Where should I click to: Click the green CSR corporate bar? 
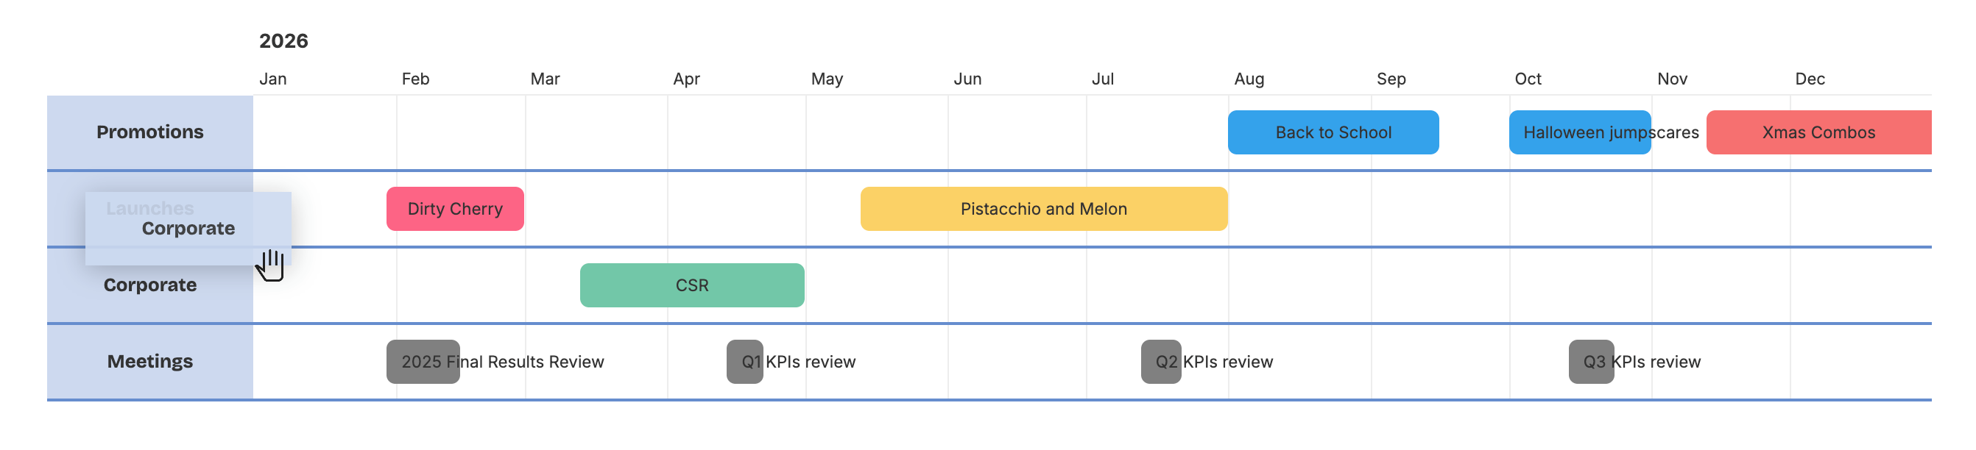click(691, 285)
